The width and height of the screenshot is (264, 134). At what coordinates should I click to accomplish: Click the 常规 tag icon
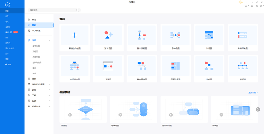tap(29, 41)
